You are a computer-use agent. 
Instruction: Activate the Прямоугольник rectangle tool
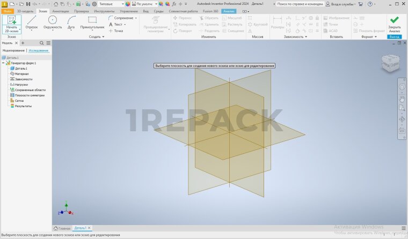pos(92,22)
